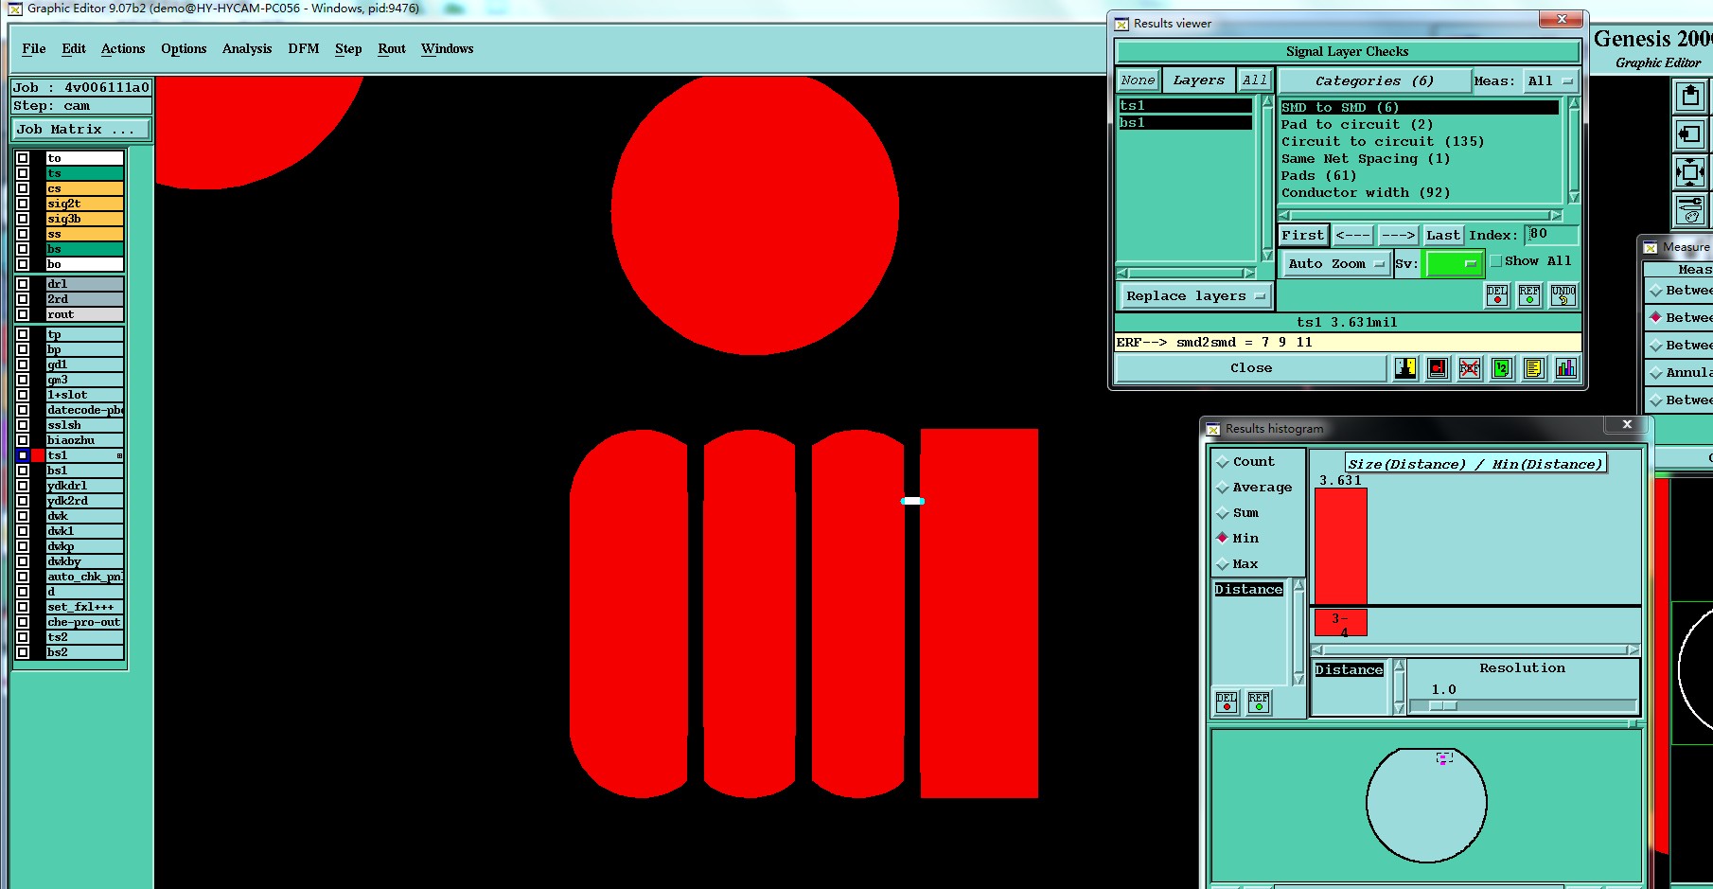Select the Count radio option
Image resolution: width=1713 pixels, height=889 pixels.
point(1223,462)
